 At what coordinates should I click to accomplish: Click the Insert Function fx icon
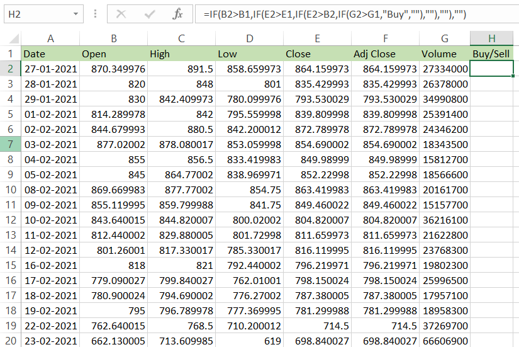pyautogui.click(x=177, y=14)
